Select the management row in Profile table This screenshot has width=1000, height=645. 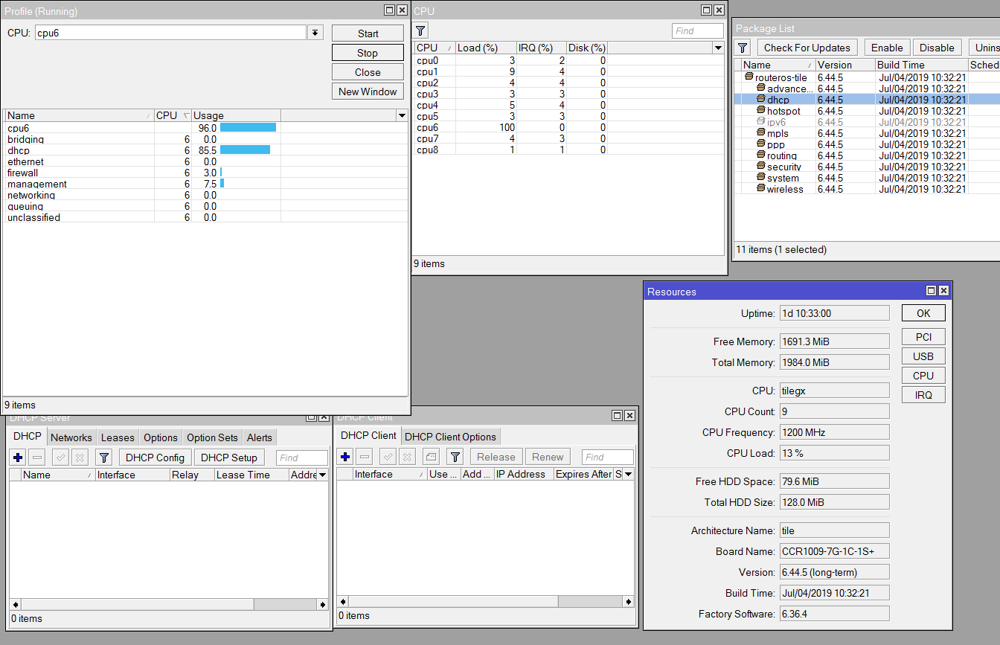click(x=206, y=184)
